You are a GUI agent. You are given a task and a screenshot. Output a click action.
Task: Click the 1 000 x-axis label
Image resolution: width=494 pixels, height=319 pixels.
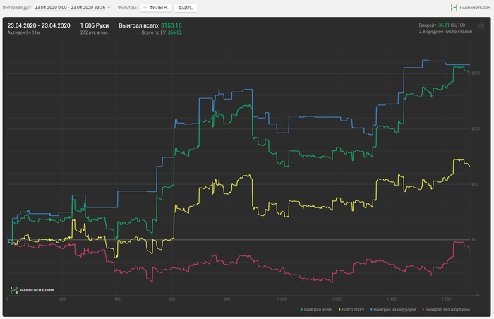click(282, 299)
